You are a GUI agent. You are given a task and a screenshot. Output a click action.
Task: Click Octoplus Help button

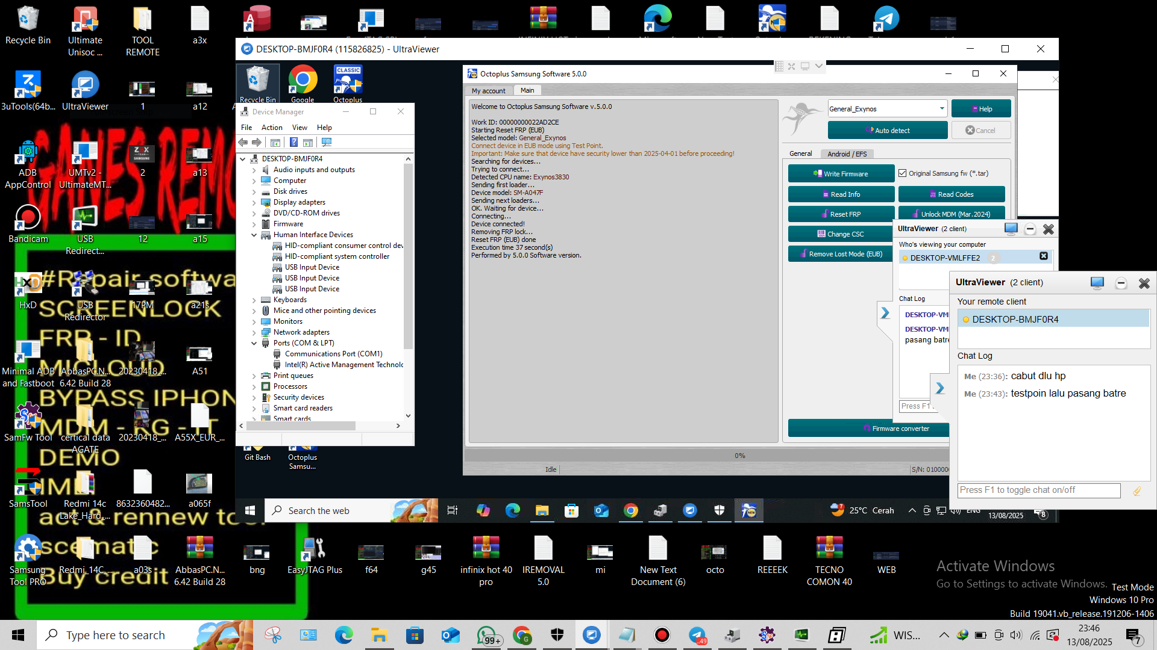(x=980, y=109)
